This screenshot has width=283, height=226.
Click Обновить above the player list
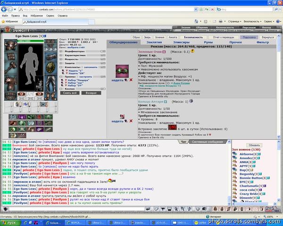(x=254, y=145)
